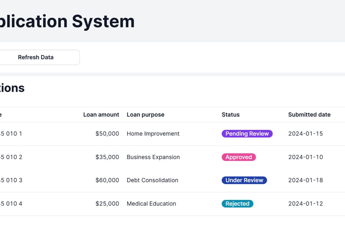Screen dimensions: 345x230
Task: Select the $25,000 loan amount cell
Action: click(107, 203)
